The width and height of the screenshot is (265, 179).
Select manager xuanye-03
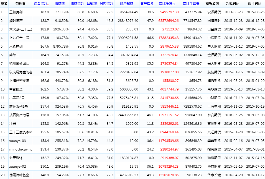[x=17, y=141]
